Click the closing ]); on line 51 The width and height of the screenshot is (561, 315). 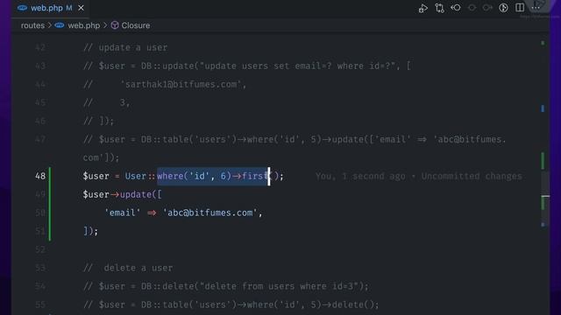coord(90,231)
